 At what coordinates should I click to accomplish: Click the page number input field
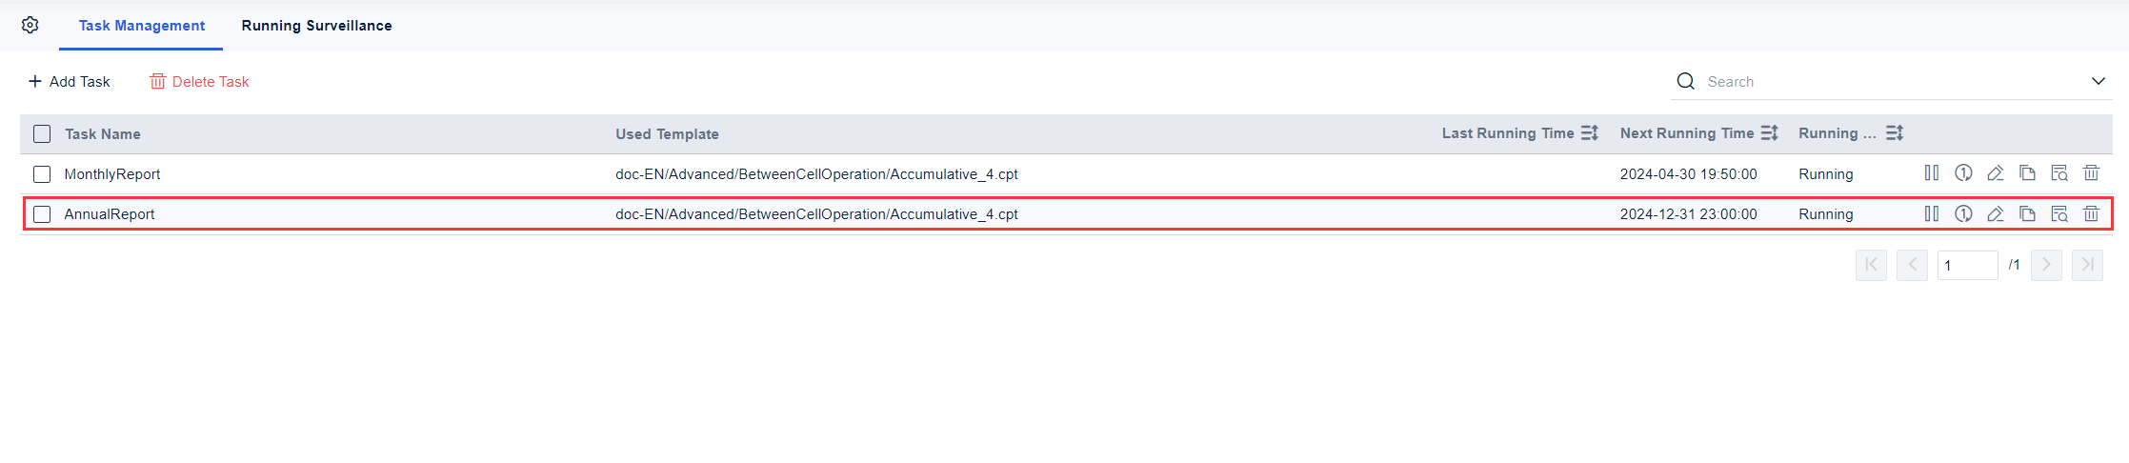[x=1967, y=265]
